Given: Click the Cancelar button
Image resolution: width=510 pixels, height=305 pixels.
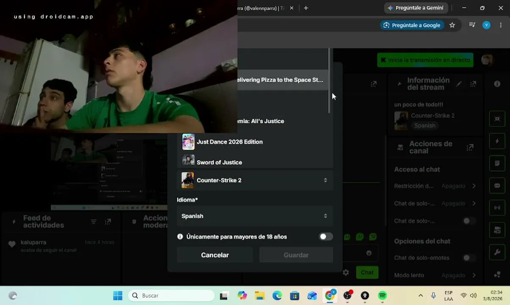Looking at the screenshot, I should pyautogui.click(x=215, y=255).
